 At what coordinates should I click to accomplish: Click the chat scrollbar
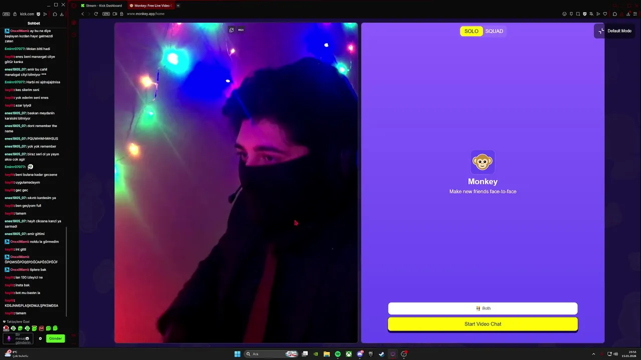[67, 271]
